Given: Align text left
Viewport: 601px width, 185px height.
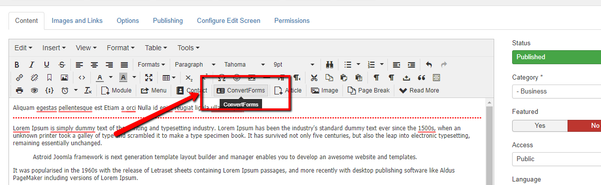Looking at the screenshot, I should click(79, 65).
